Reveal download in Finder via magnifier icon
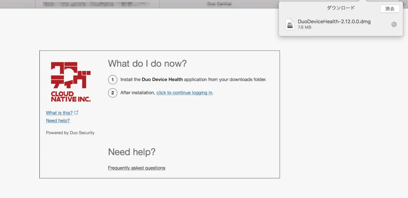Image resolution: width=408 pixels, height=198 pixels. coord(394,24)
